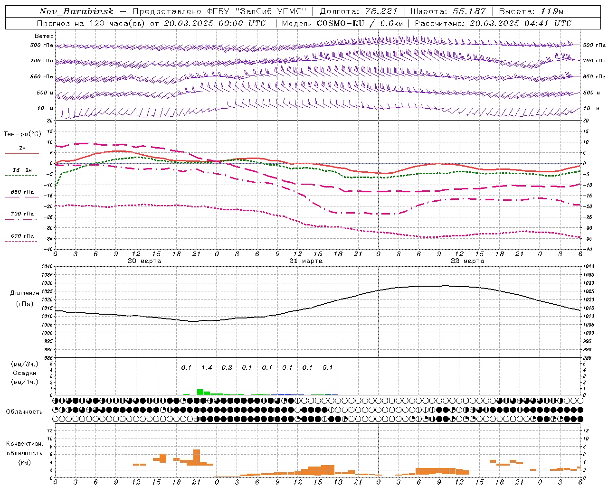
Task: Click the '(мм/3ч.)' precipitation unit label
Action: click(25, 364)
